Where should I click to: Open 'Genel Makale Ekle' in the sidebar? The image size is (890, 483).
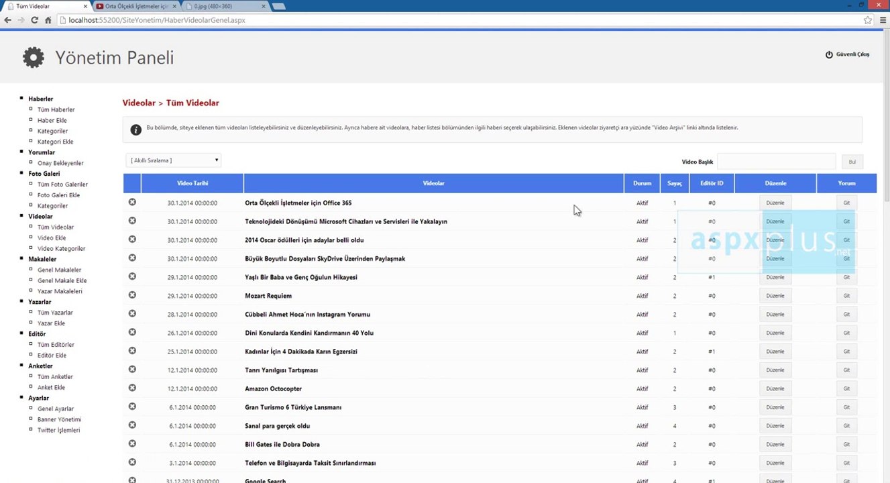(62, 280)
